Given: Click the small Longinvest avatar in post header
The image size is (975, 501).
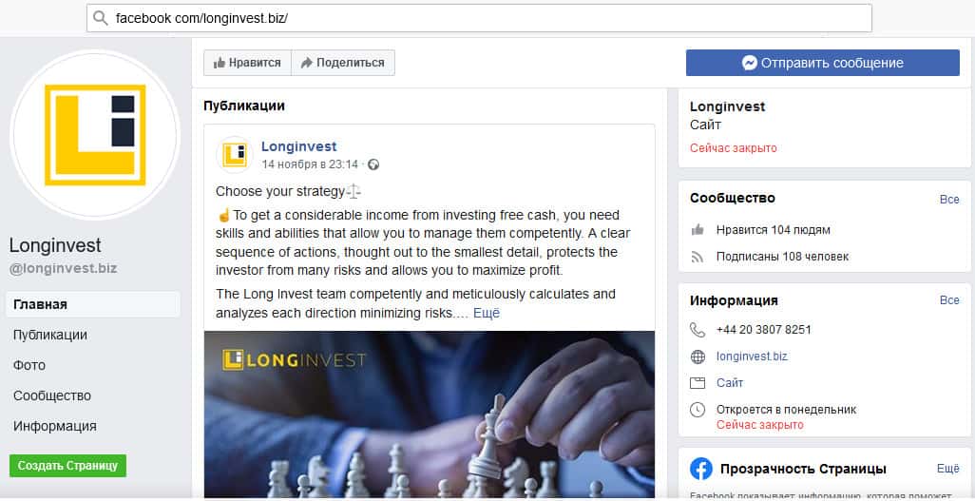Looking at the screenshot, I should click(x=235, y=154).
